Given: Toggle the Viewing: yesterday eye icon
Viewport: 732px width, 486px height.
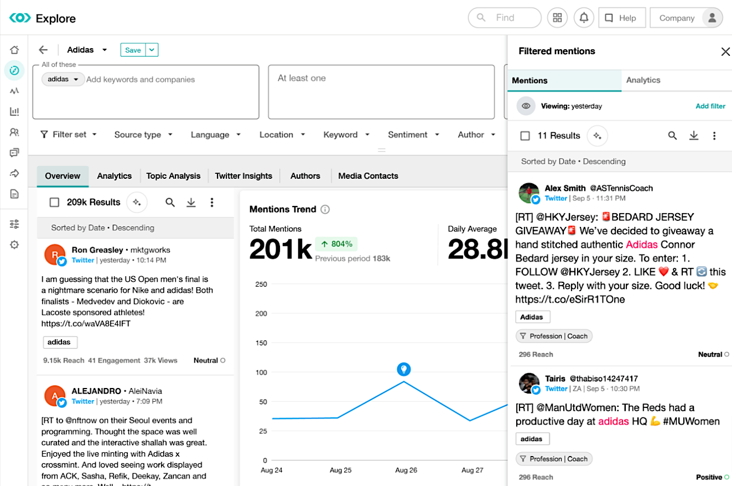Looking at the screenshot, I should tap(526, 106).
